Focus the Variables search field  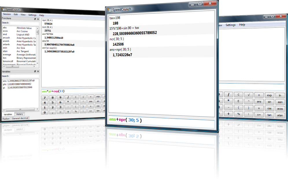pos(24,76)
